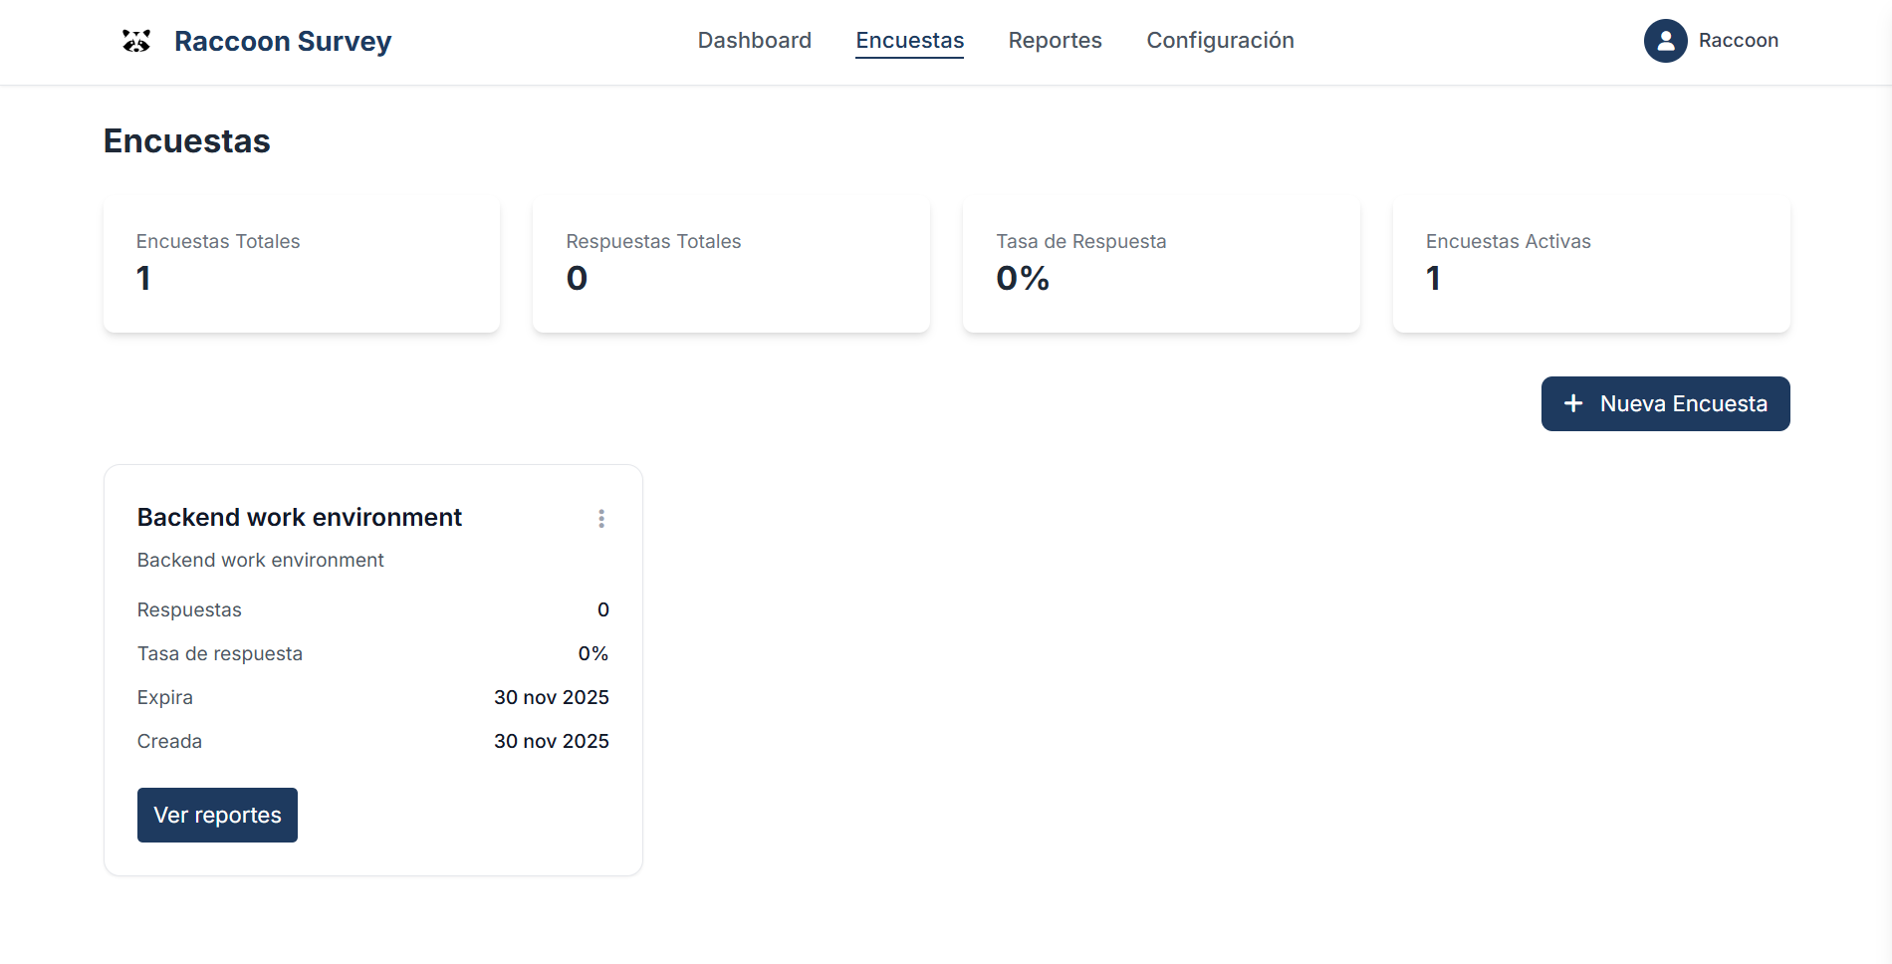Click the Raccoon Survey brand title
The height and width of the screenshot is (964, 1892).
283,42
